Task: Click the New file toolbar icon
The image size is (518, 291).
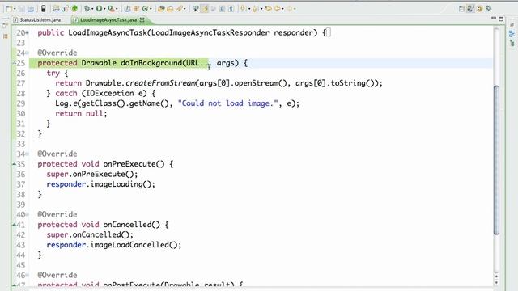Action: 9,9
